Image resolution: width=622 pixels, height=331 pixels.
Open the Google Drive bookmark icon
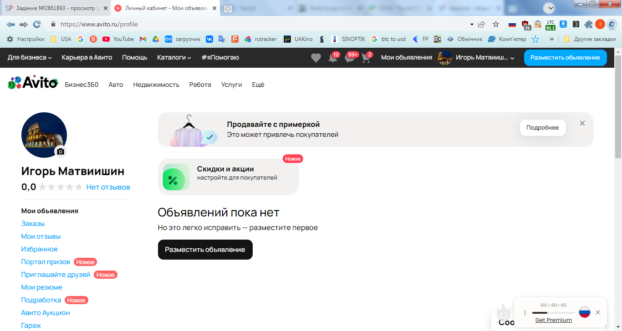tap(155, 39)
